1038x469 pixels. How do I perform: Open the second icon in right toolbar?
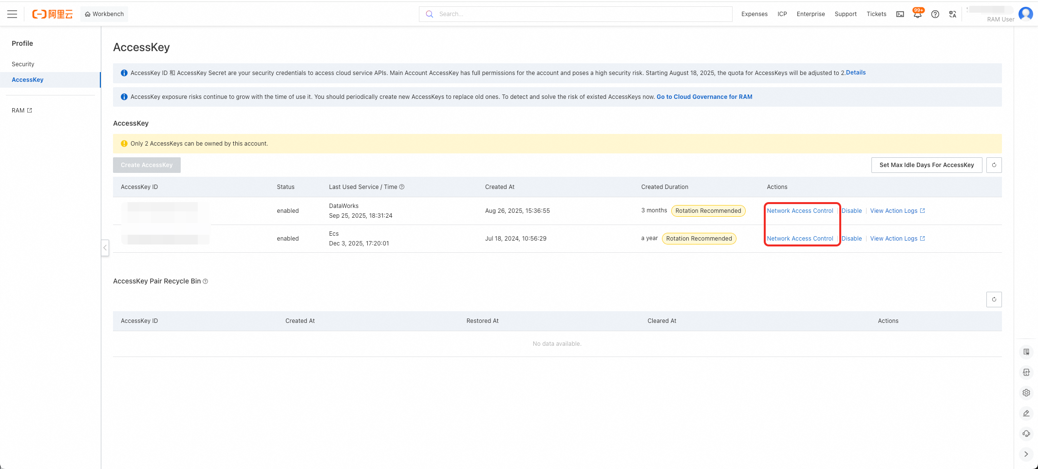point(1026,372)
